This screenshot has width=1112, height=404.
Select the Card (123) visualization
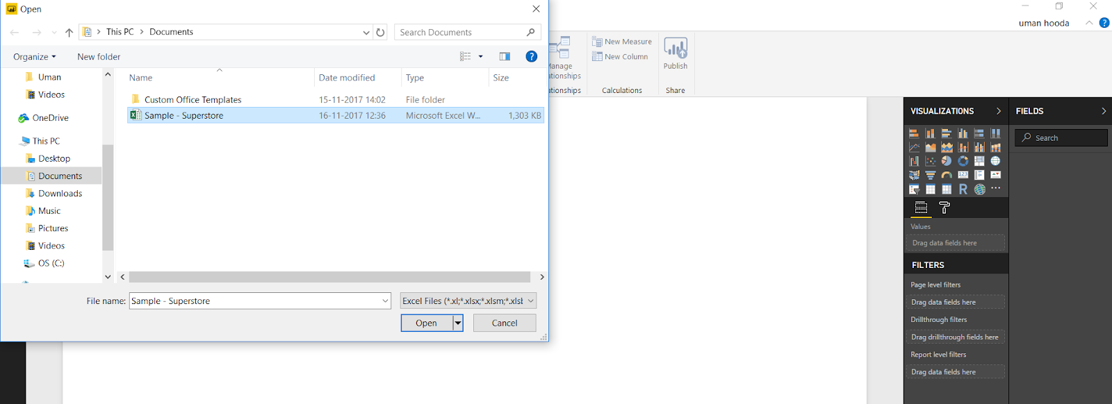point(963,175)
